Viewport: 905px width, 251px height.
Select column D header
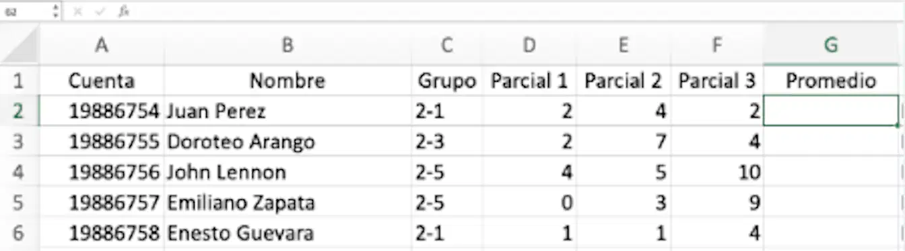click(x=529, y=45)
